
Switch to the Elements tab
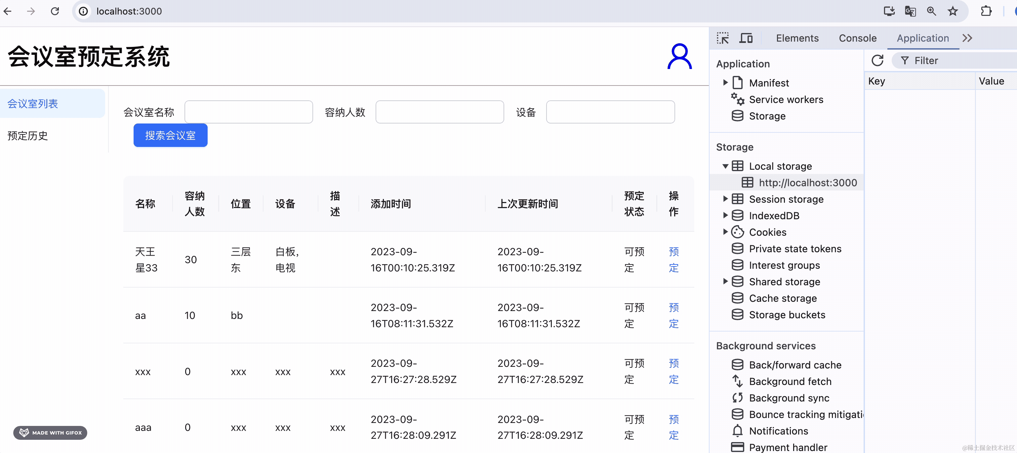pyautogui.click(x=797, y=38)
